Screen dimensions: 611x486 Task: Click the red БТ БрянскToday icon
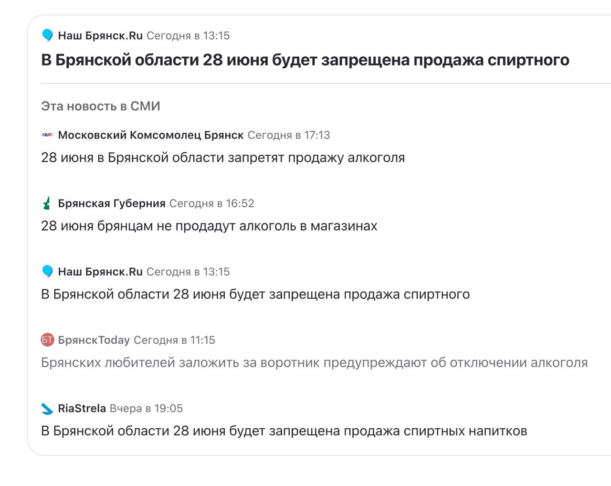47,340
